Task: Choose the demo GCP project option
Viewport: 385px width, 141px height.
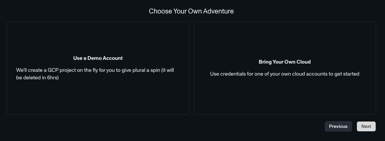Action: [x=98, y=68]
